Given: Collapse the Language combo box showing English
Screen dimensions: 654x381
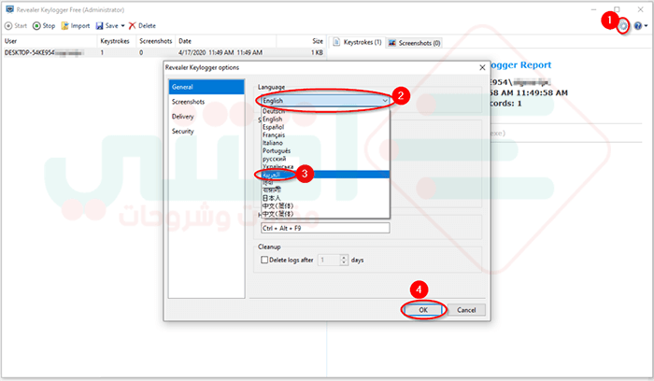Looking at the screenshot, I should click(x=325, y=101).
